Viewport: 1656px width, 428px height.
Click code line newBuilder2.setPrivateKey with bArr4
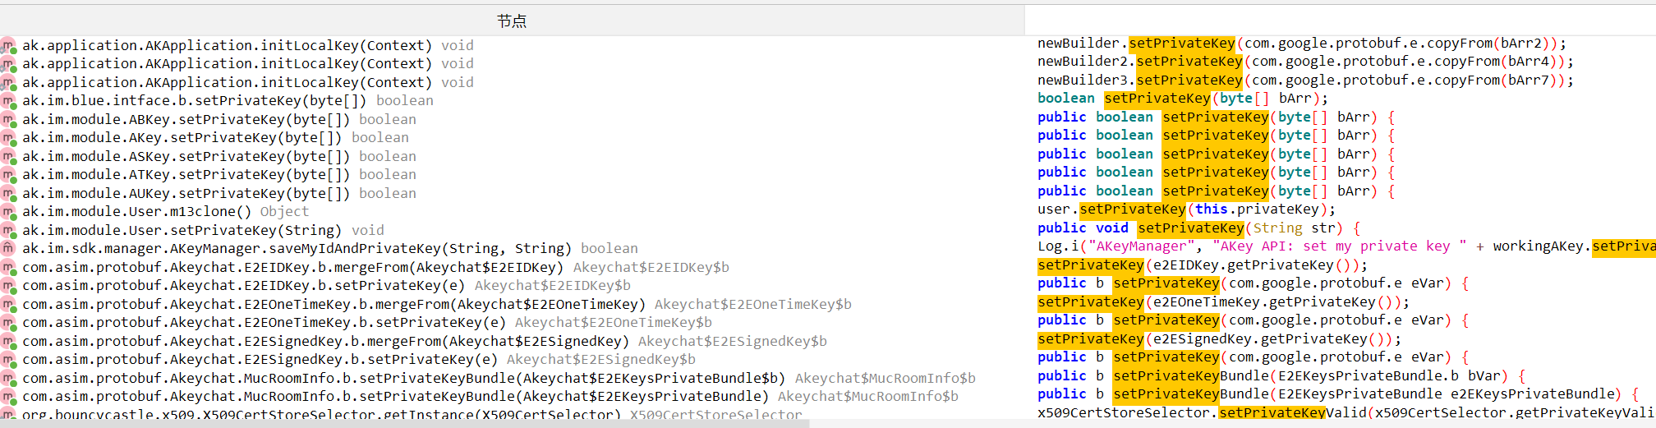(1305, 62)
